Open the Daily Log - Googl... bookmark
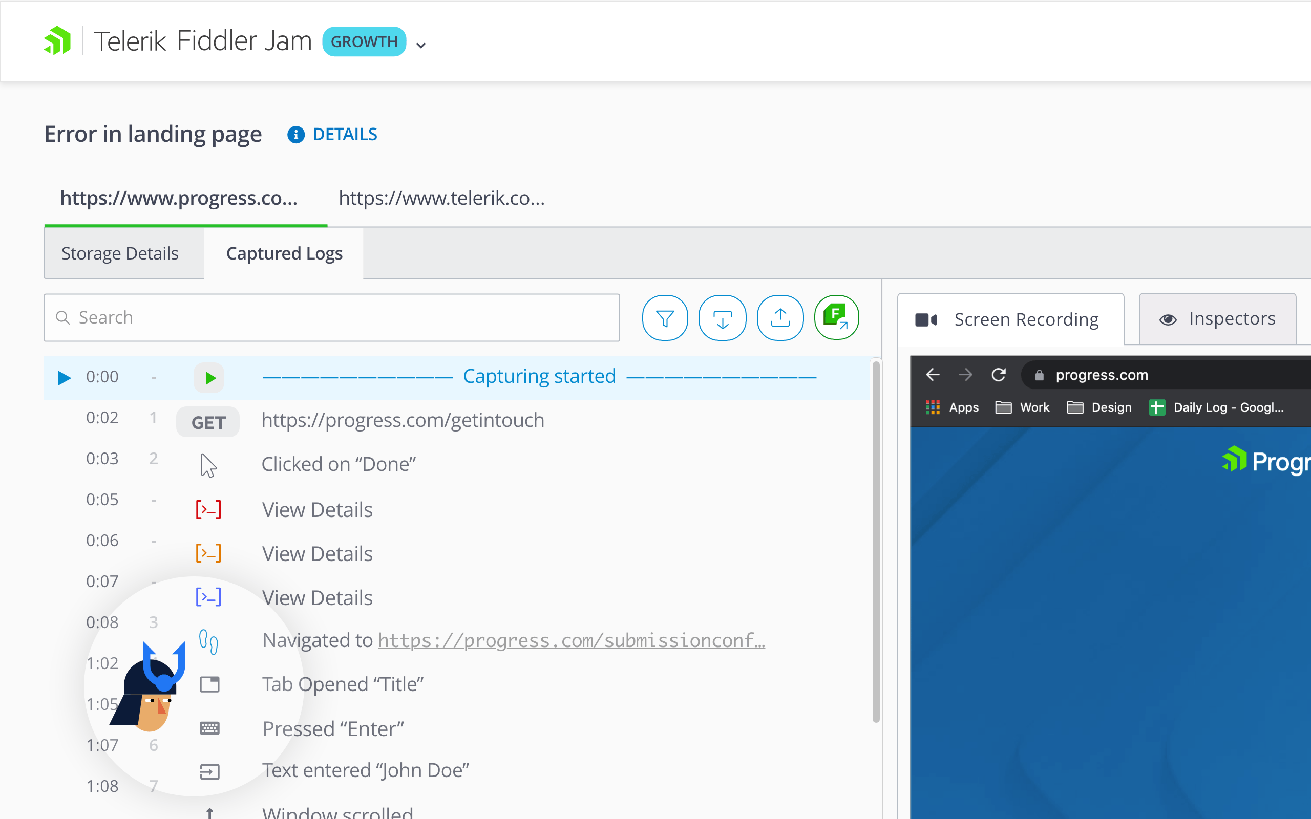This screenshot has width=1311, height=819. 1216,407
